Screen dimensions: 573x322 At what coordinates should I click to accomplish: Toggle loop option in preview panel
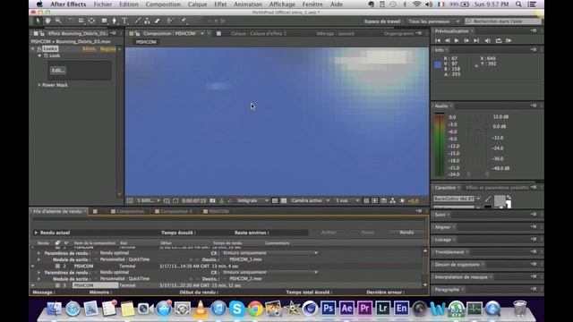pos(499,40)
